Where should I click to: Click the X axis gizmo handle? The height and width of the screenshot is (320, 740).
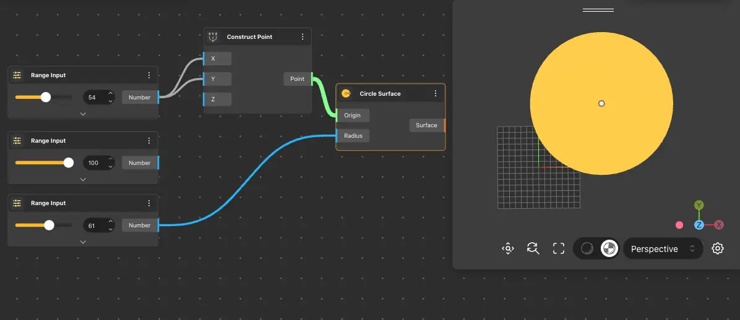(x=719, y=225)
